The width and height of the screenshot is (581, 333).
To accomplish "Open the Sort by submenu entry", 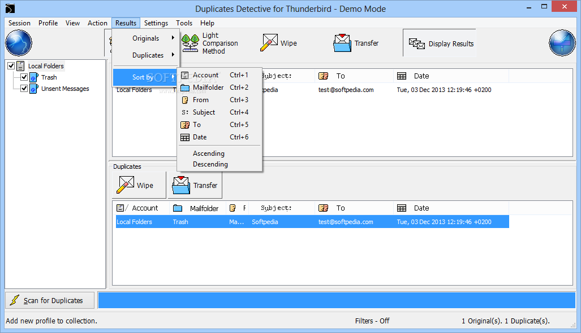I will tap(145, 77).
